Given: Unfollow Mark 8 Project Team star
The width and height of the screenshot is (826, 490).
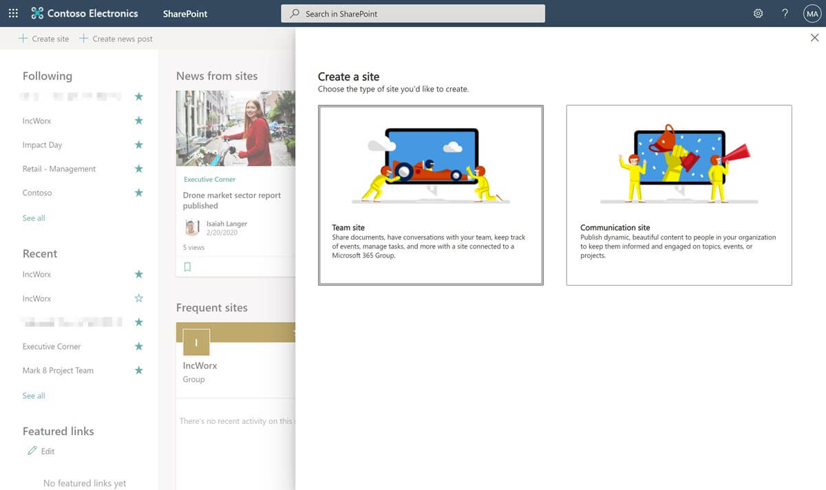Looking at the screenshot, I should [x=138, y=370].
